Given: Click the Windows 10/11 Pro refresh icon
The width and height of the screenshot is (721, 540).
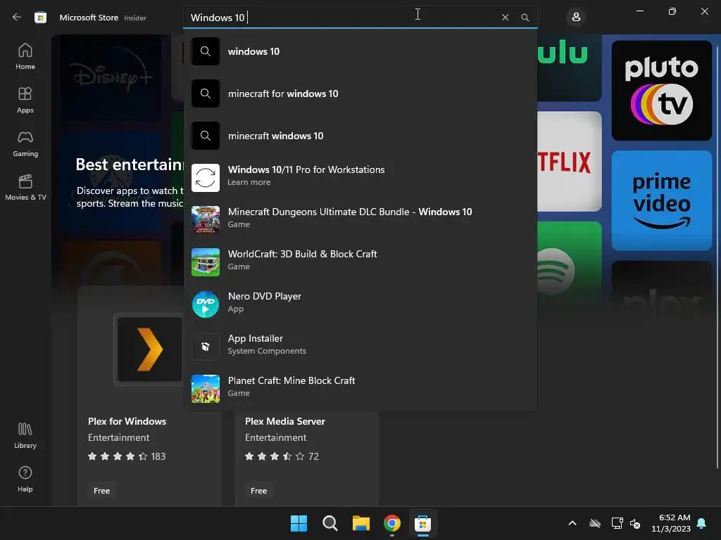Looking at the screenshot, I should tap(206, 178).
